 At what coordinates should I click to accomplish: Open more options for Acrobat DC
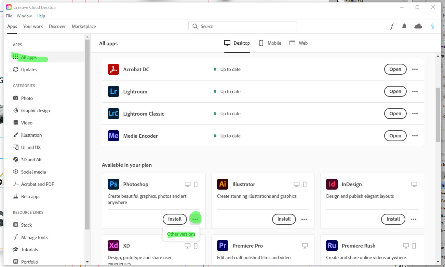point(415,69)
